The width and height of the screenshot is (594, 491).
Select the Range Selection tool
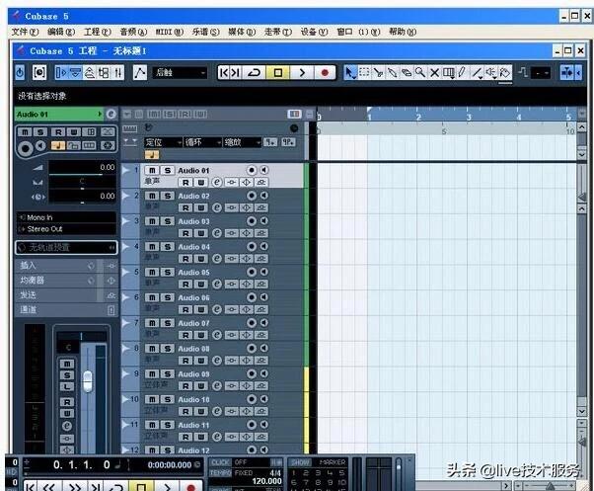(x=364, y=72)
